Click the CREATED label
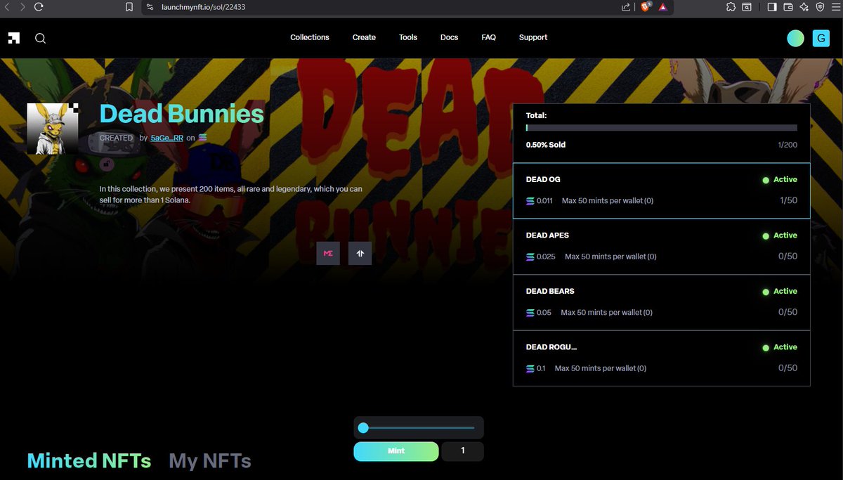The image size is (843, 480). [116, 138]
